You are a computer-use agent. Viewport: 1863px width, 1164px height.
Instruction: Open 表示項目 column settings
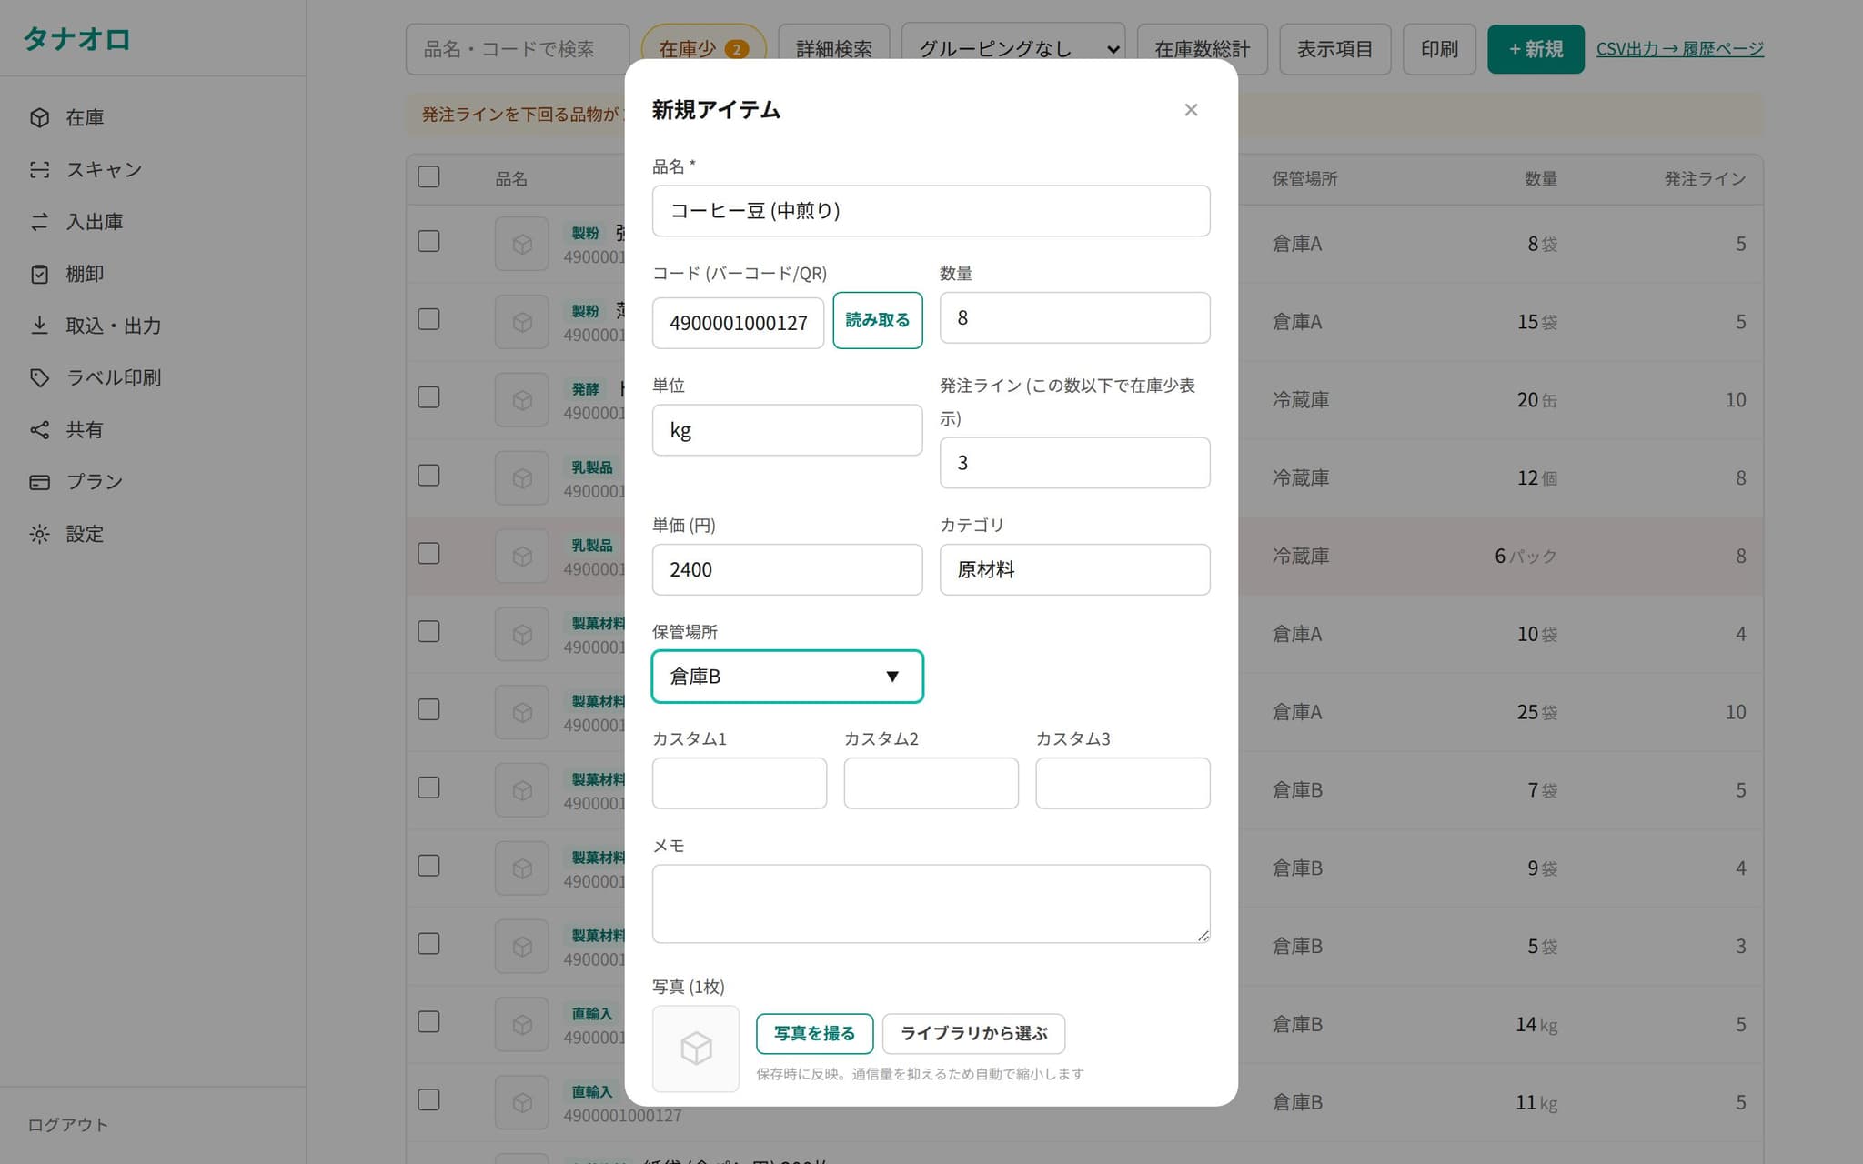[1334, 49]
